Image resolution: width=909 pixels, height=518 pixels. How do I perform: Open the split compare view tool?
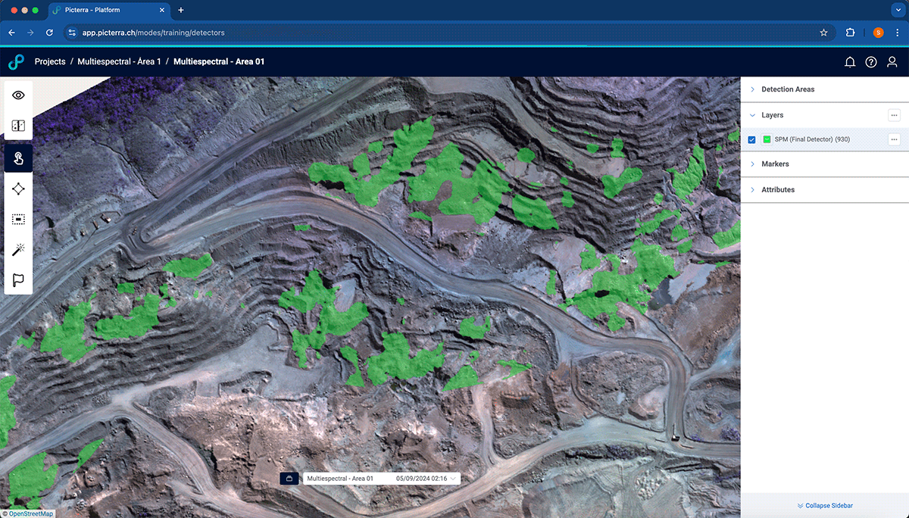[18, 126]
